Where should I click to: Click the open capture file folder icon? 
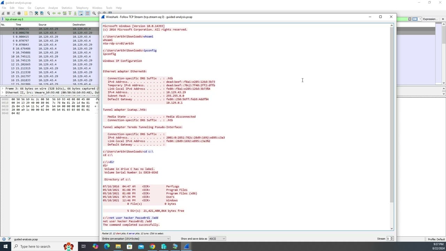25,13
